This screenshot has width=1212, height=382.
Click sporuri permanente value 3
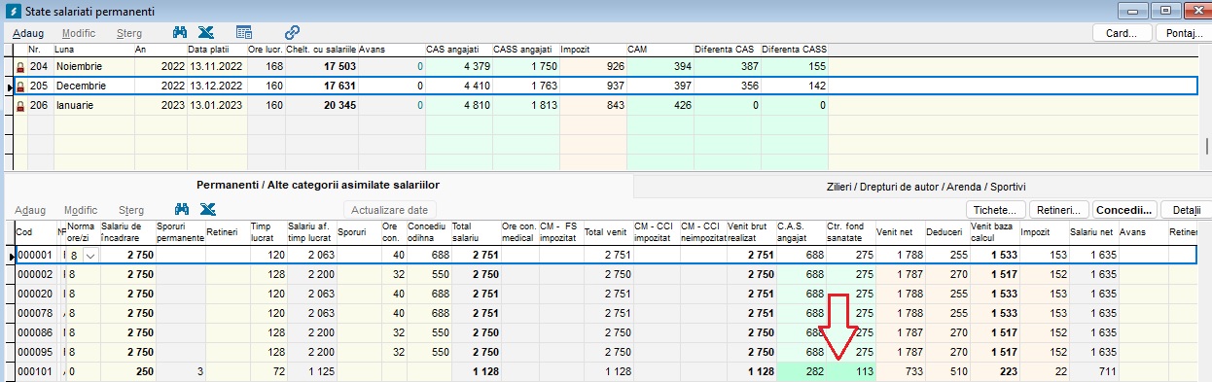(x=180, y=370)
